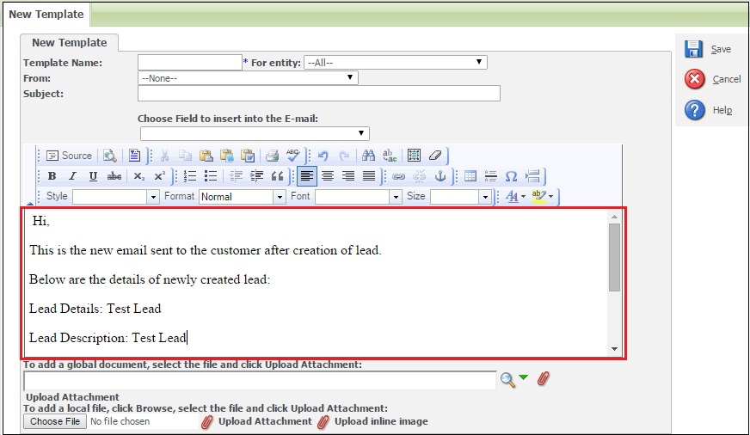Viewport: 750px width, 435px height.
Task: Click the Redo arrow
Action: pos(344,156)
